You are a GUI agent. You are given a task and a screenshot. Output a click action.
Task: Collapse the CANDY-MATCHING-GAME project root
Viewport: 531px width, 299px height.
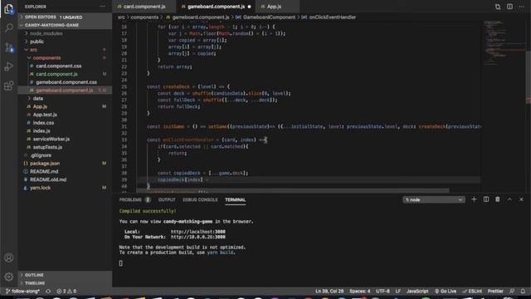(x=65, y=25)
